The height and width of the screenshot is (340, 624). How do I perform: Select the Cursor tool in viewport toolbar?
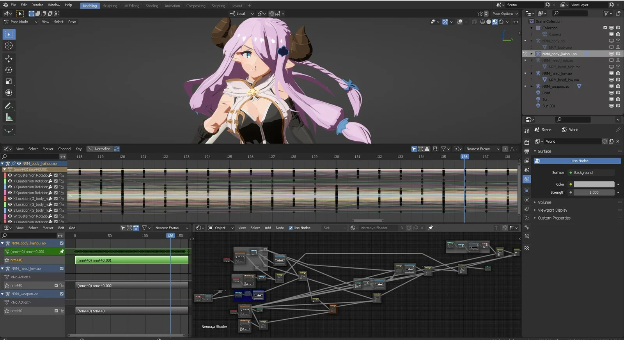coord(9,46)
